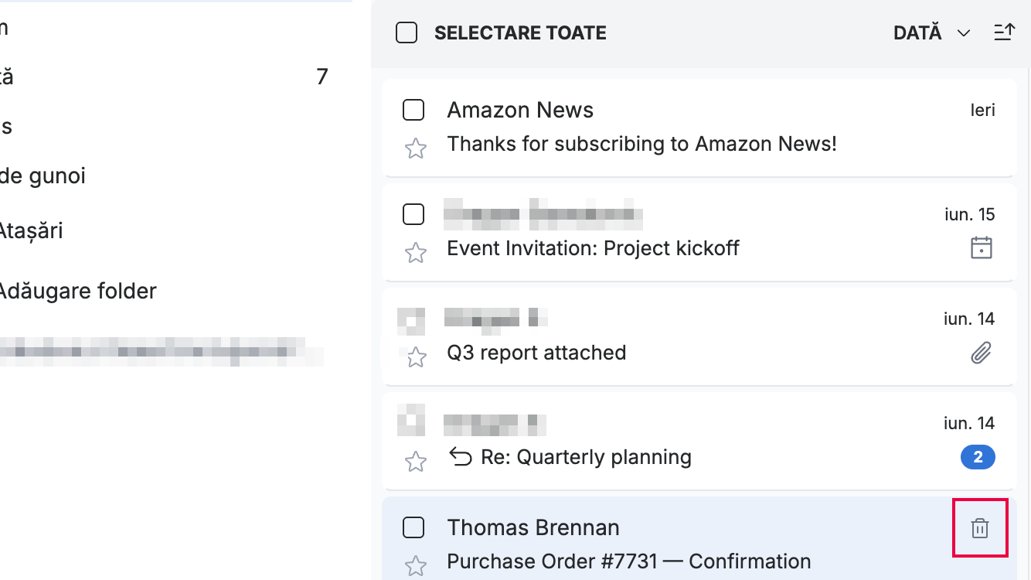
Task: Click Adăugare folder link
Action: (77, 292)
